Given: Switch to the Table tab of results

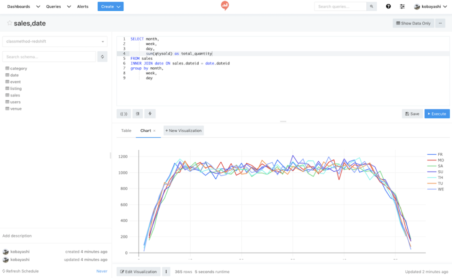Looking at the screenshot, I should click(x=126, y=130).
